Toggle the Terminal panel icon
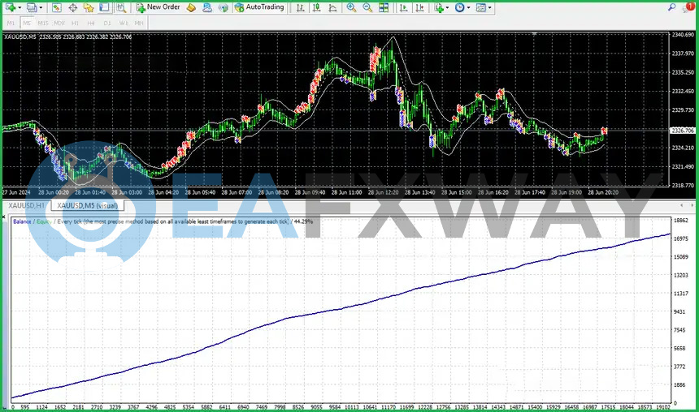Image resolution: width=699 pixels, height=412 pixels. pos(104,7)
